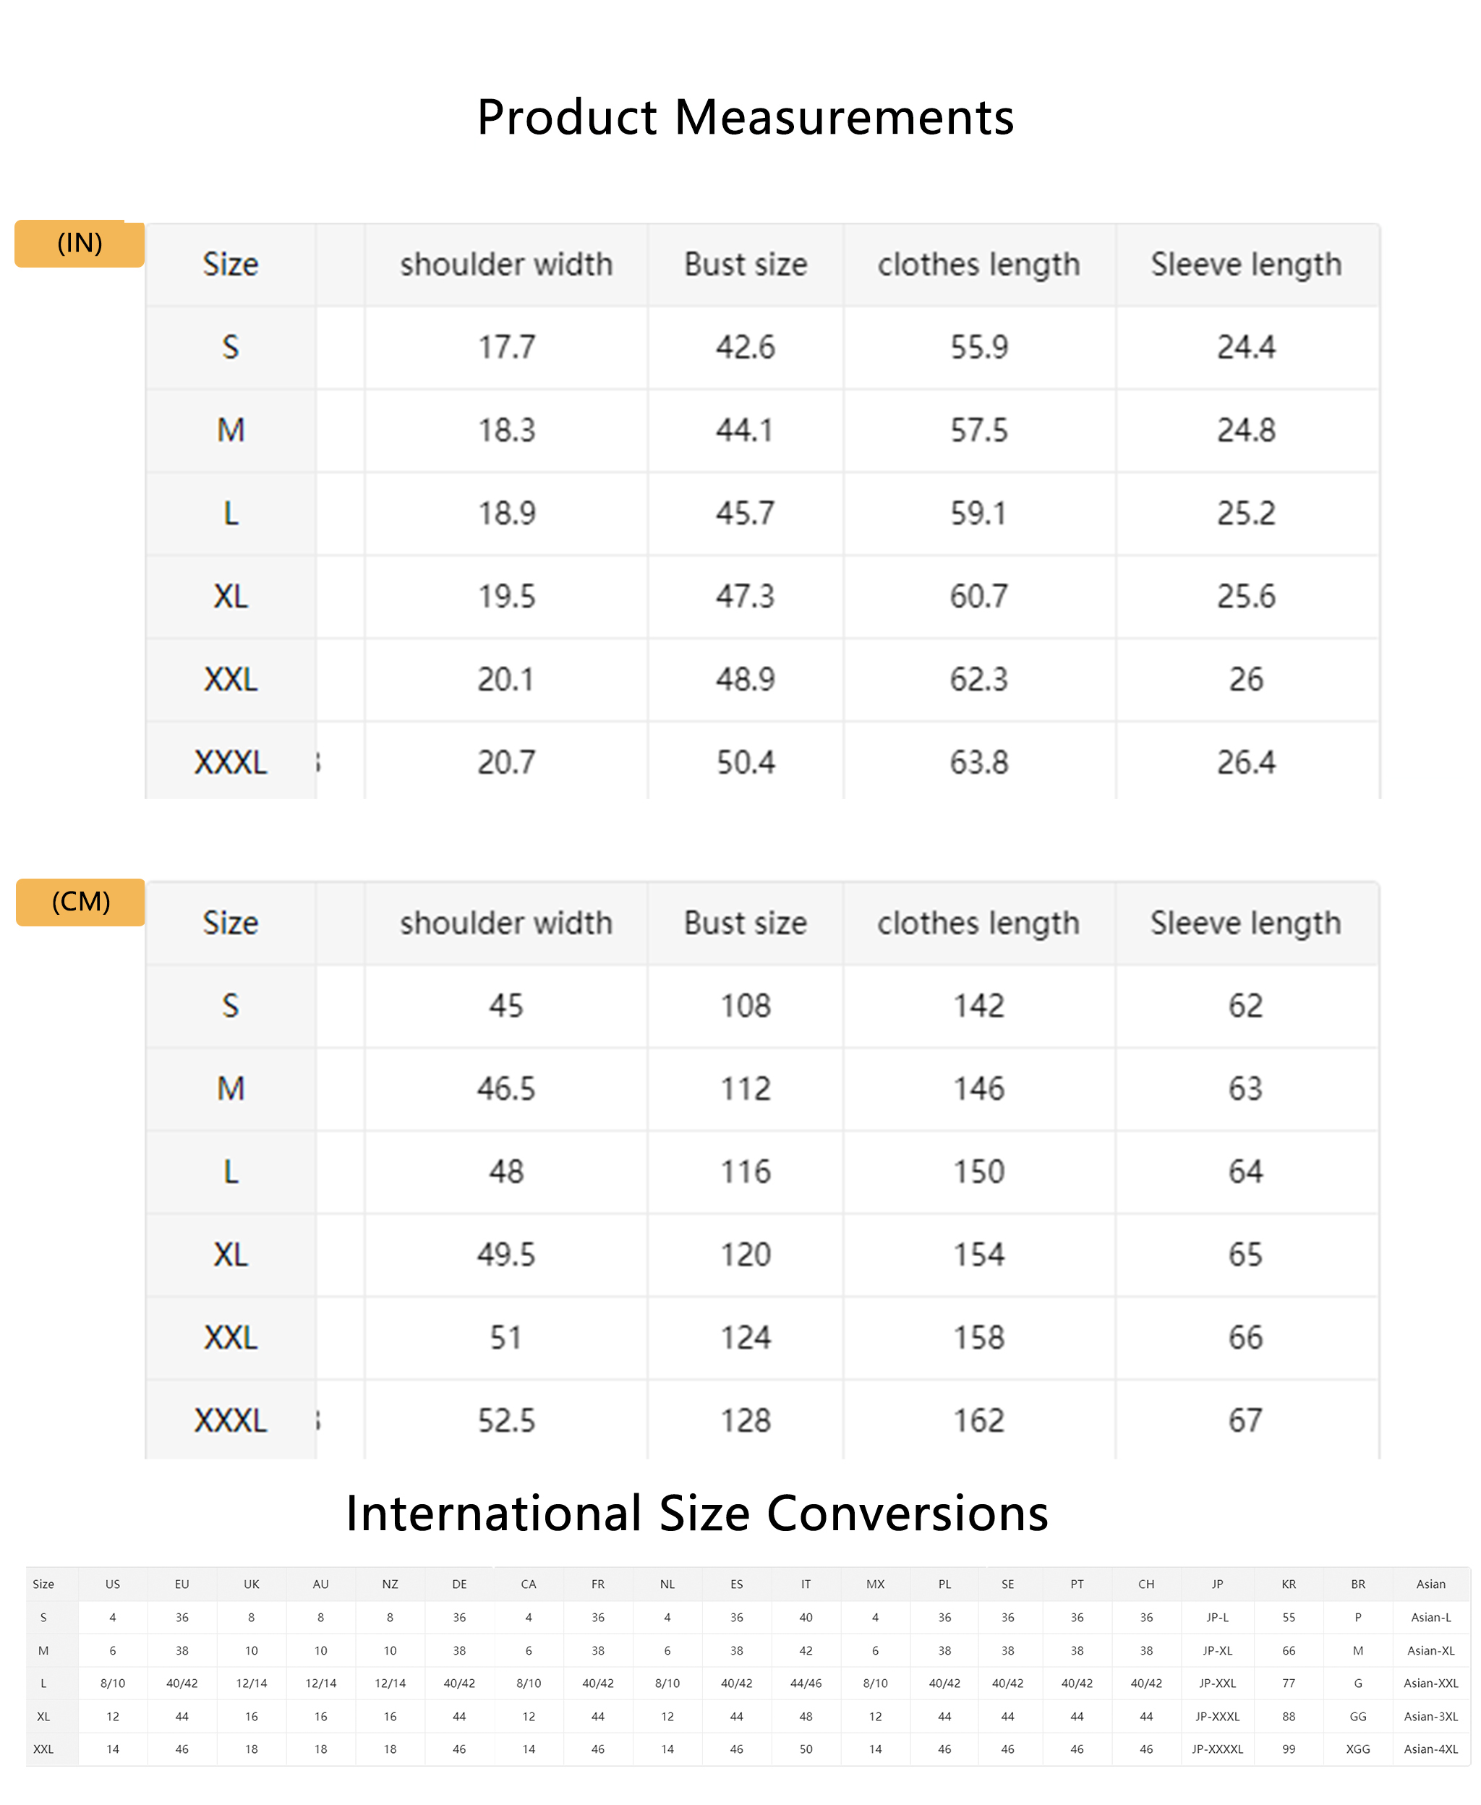Image resolution: width=1481 pixels, height=1805 pixels.
Task: Select the M row label in centimeter table
Action: (231, 1089)
